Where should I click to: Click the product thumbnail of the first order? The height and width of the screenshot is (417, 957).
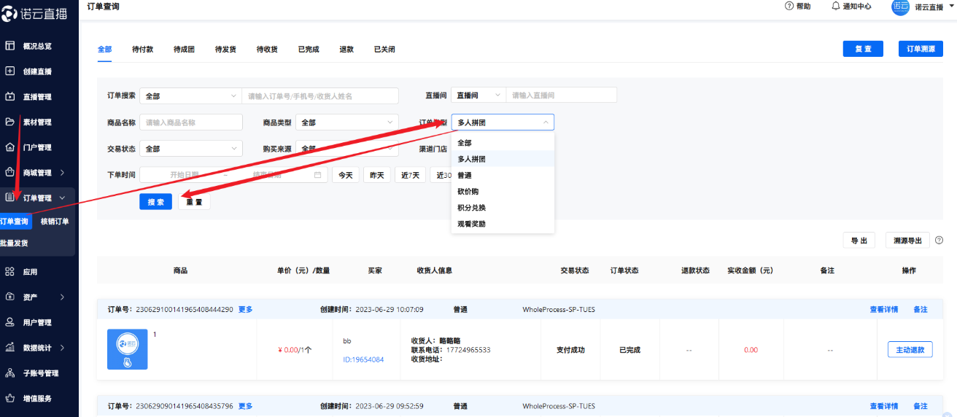click(x=127, y=349)
